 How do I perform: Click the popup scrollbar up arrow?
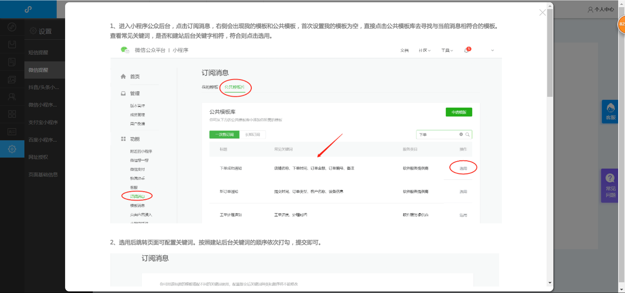coord(550,6)
